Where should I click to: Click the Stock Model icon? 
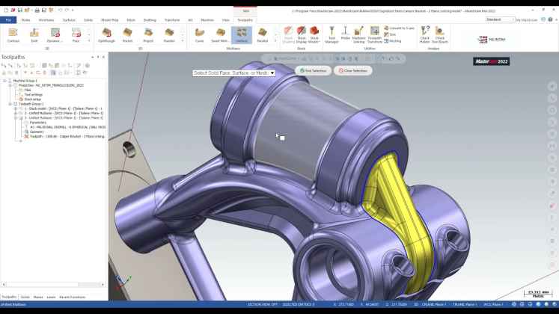314,34
